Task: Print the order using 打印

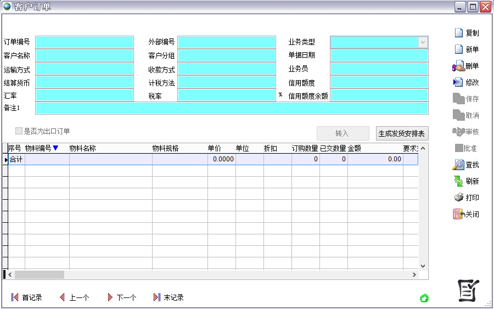Action: point(458,198)
